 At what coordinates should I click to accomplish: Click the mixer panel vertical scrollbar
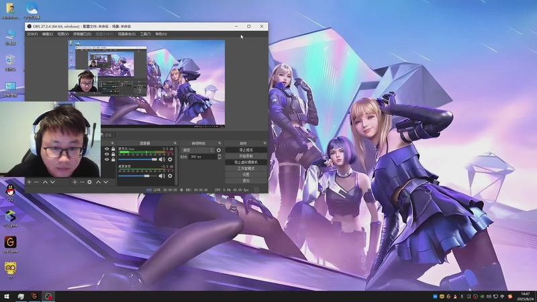(x=177, y=166)
